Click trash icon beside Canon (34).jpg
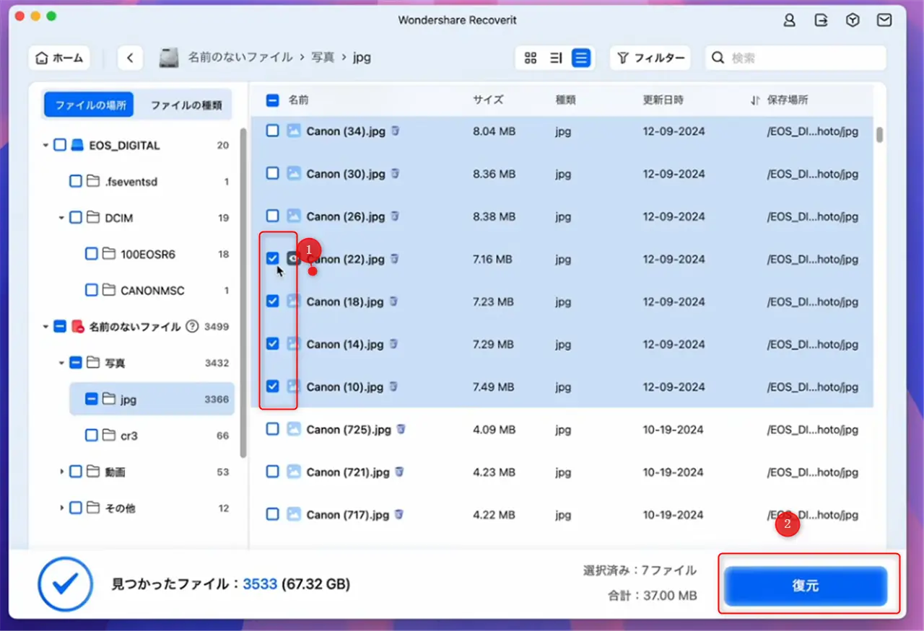Image resolution: width=924 pixels, height=631 pixels. click(395, 131)
